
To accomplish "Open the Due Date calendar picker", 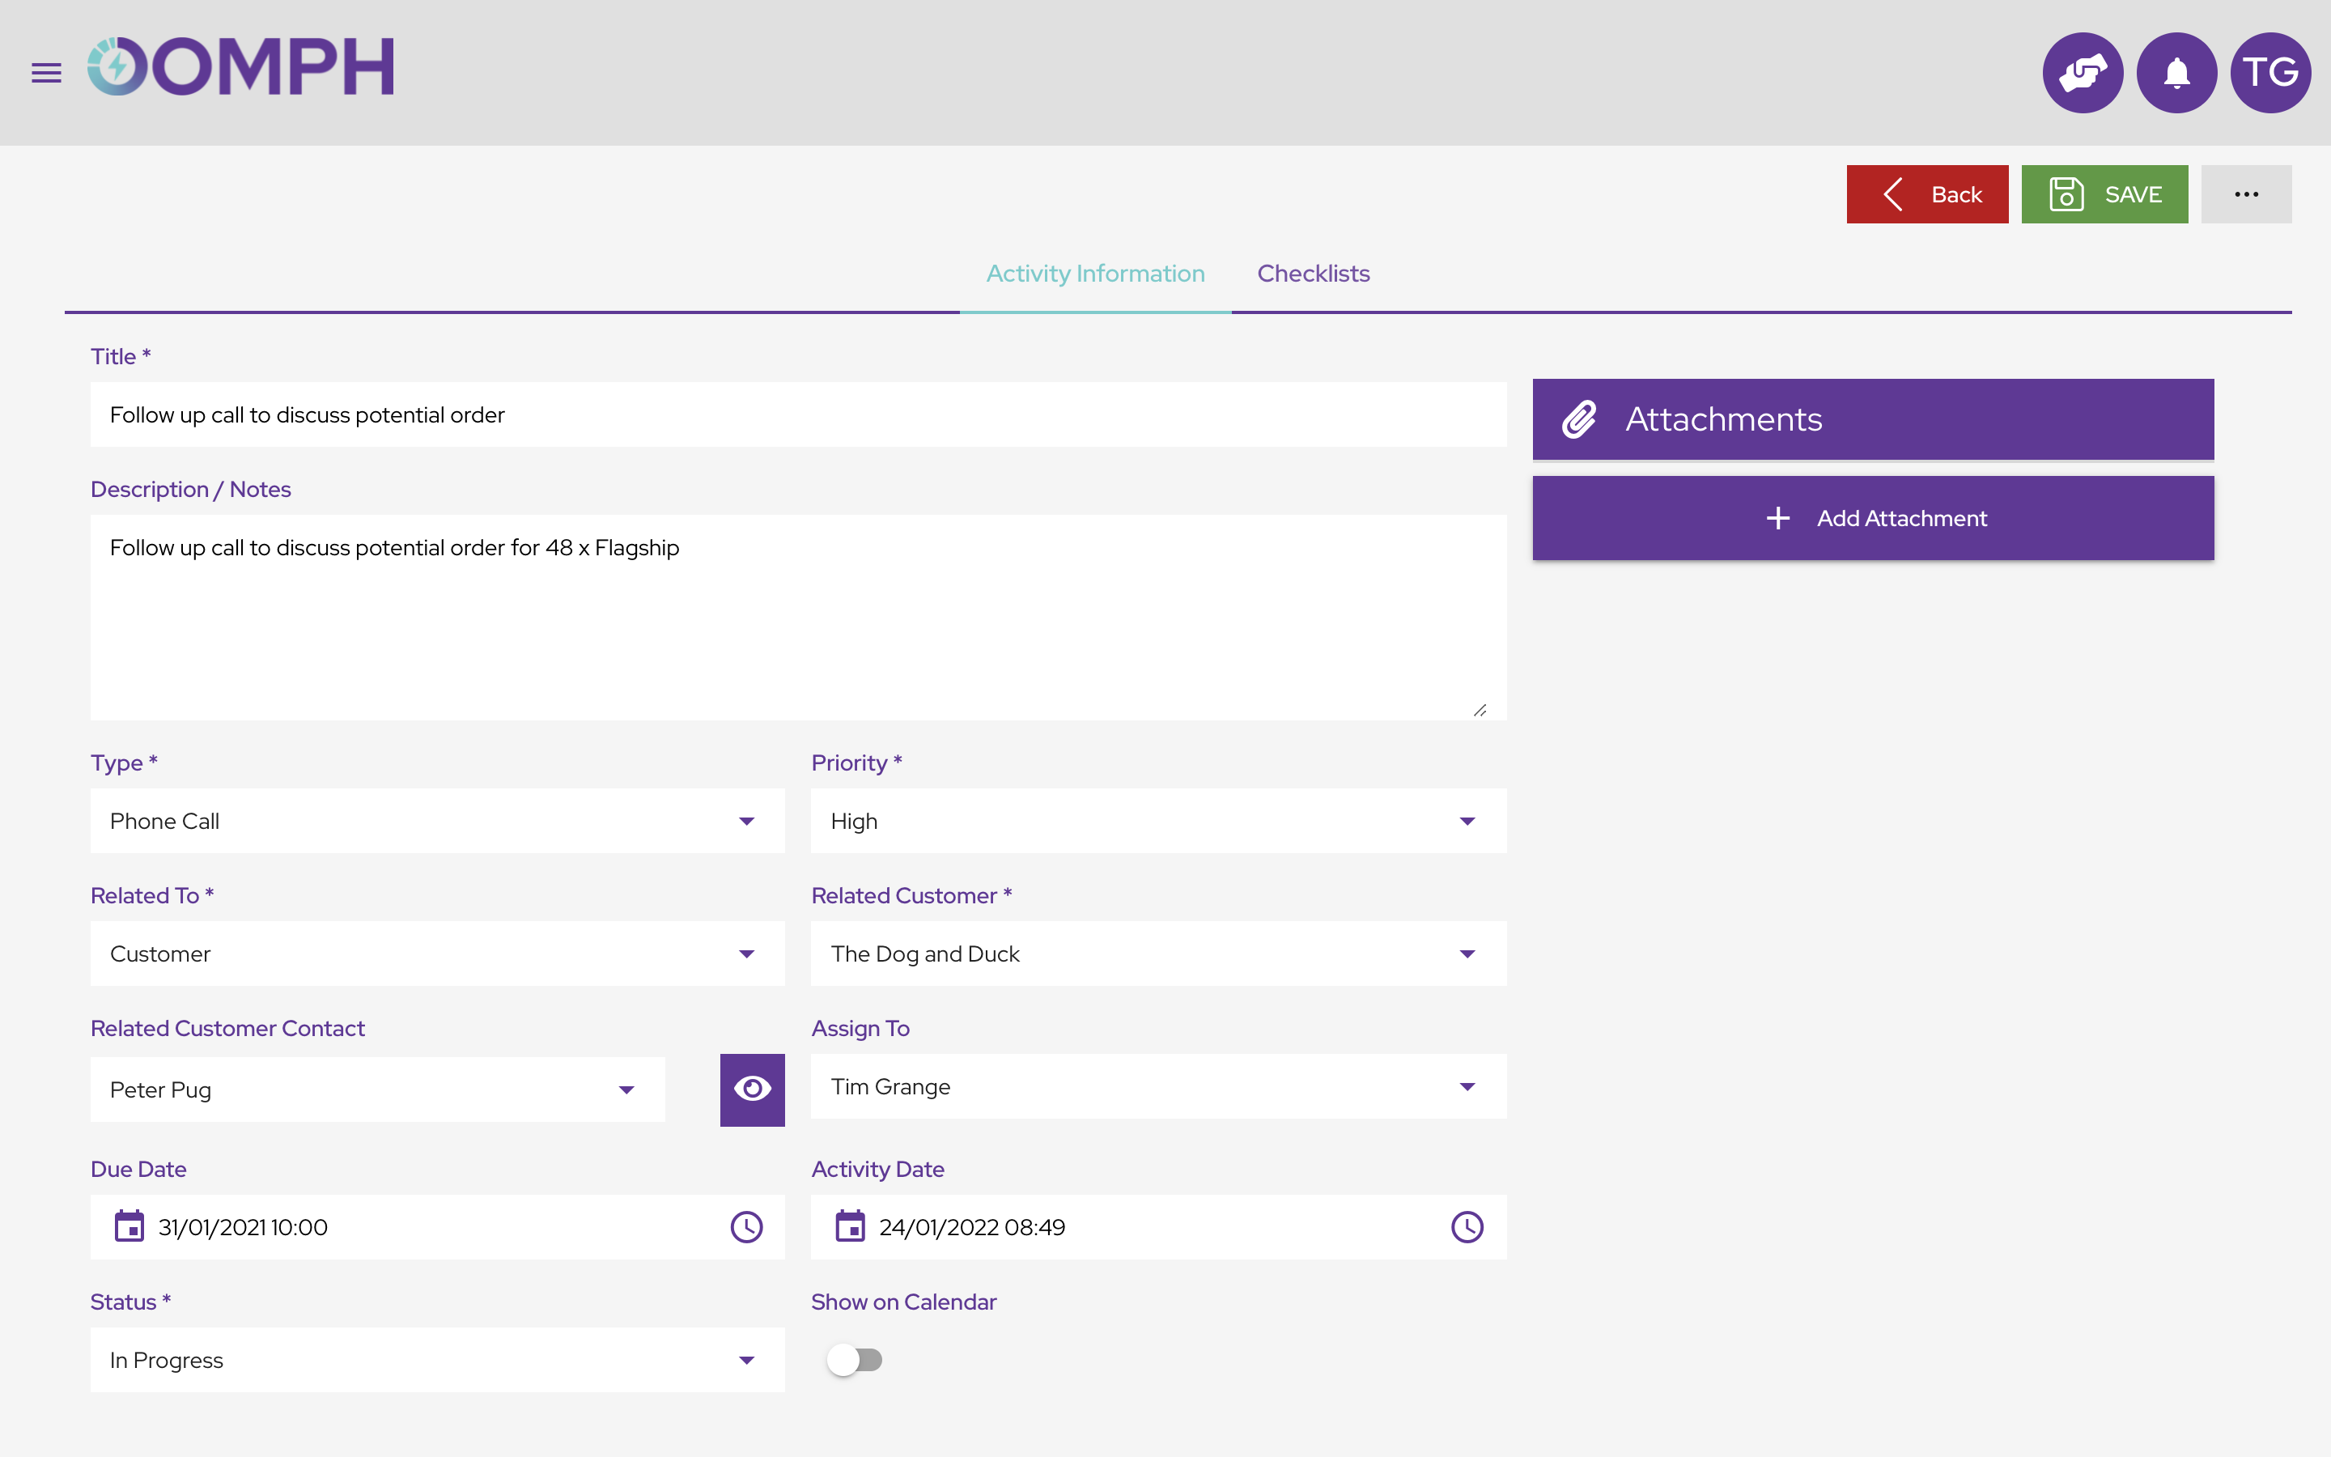I will (130, 1226).
